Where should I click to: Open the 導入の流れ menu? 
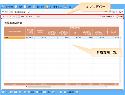7,7
